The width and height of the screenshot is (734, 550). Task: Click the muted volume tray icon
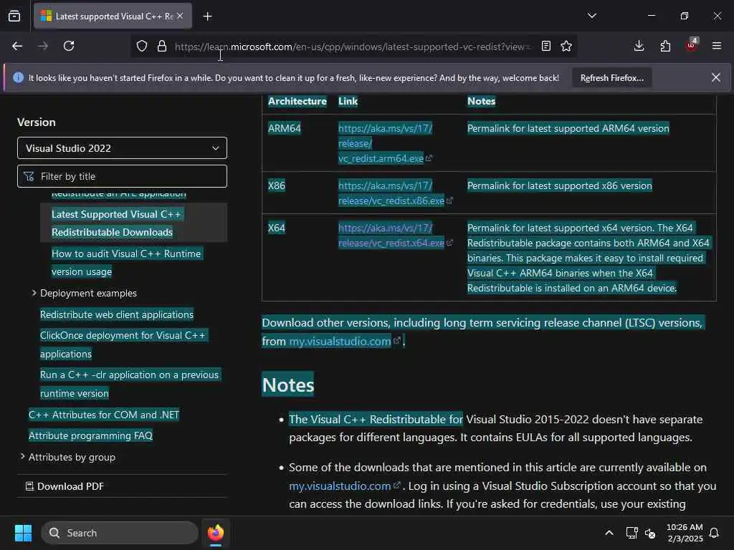point(650,533)
